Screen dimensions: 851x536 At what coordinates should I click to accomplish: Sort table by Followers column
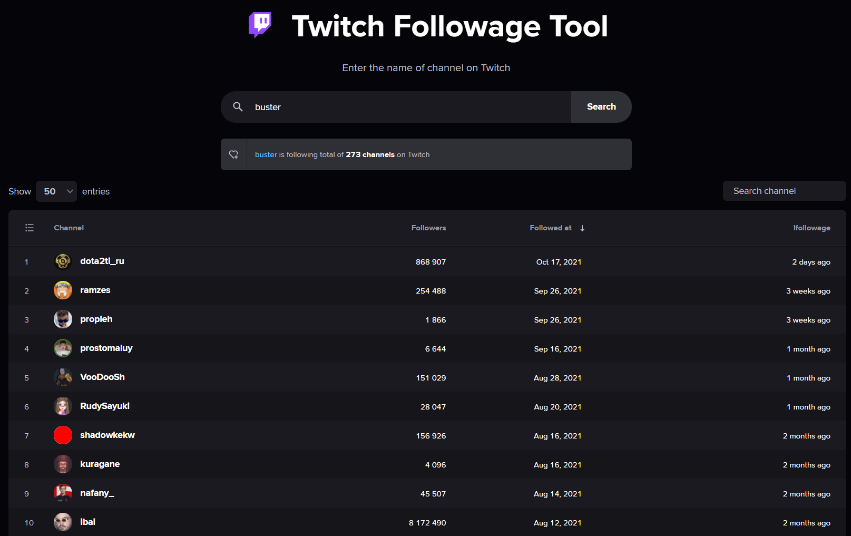428,228
